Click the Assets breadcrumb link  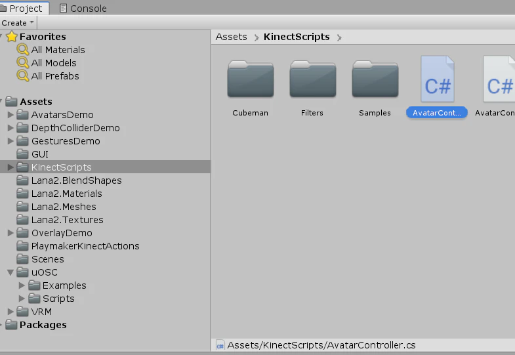231,37
